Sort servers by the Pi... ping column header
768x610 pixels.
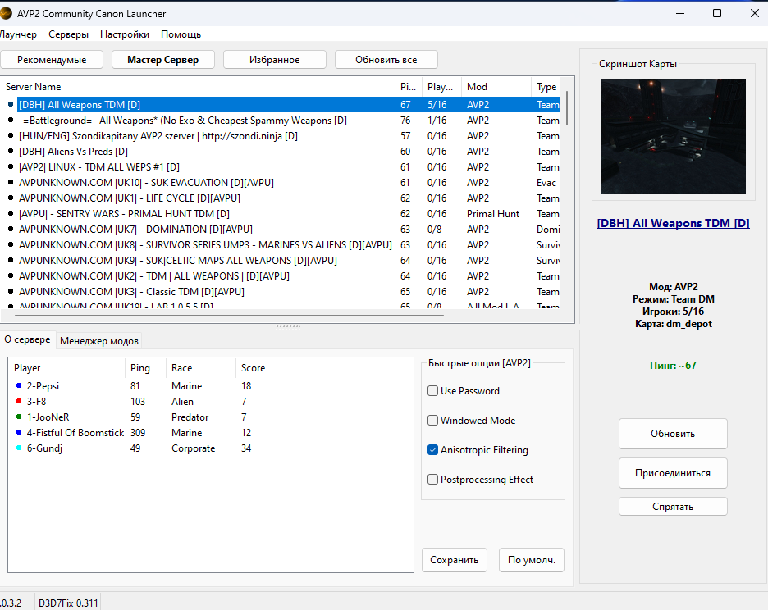click(x=409, y=87)
